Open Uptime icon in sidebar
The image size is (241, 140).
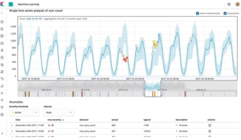pos(2,86)
